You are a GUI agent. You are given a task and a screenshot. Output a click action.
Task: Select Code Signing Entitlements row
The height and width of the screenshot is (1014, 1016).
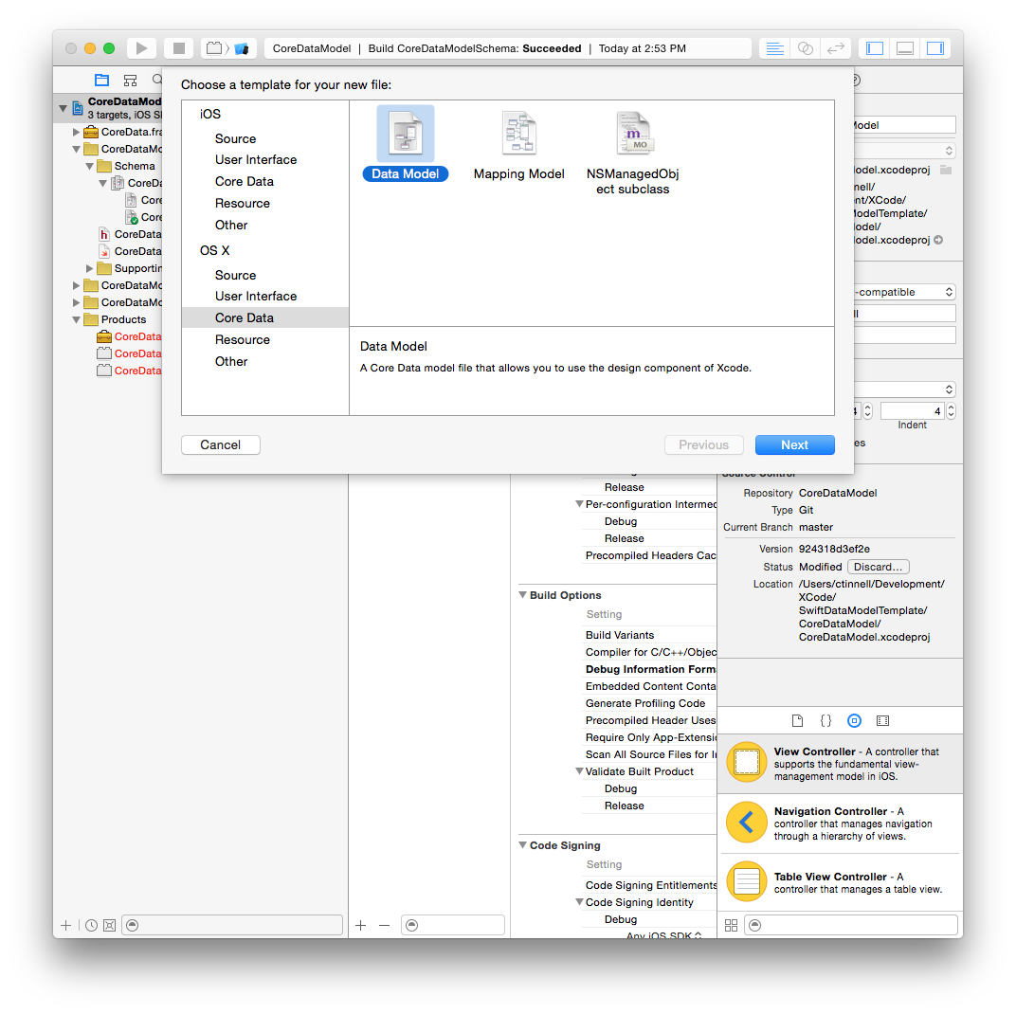coord(650,885)
